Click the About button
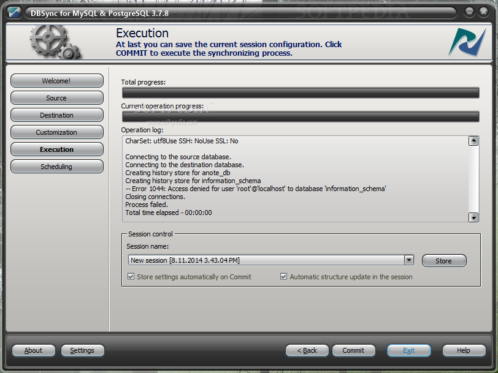498x373 pixels. coord(34,350)
